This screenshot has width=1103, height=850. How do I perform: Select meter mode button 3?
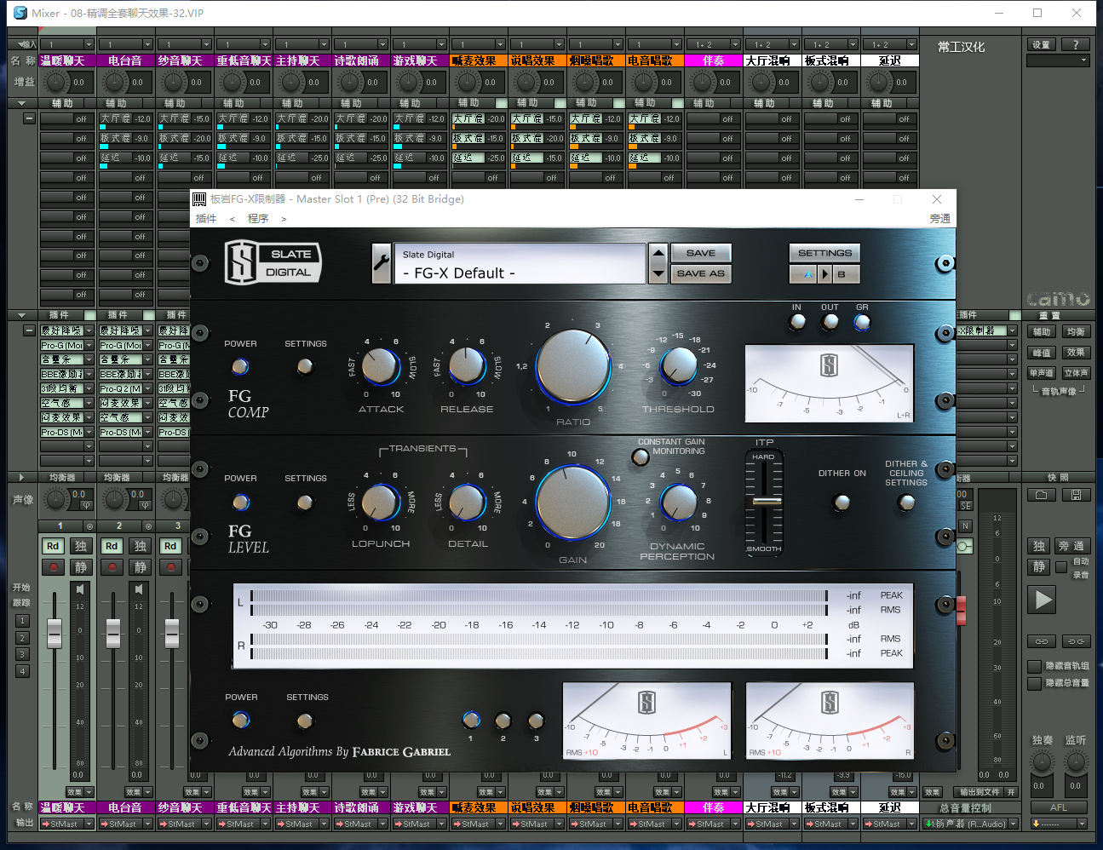click(536, 721)
